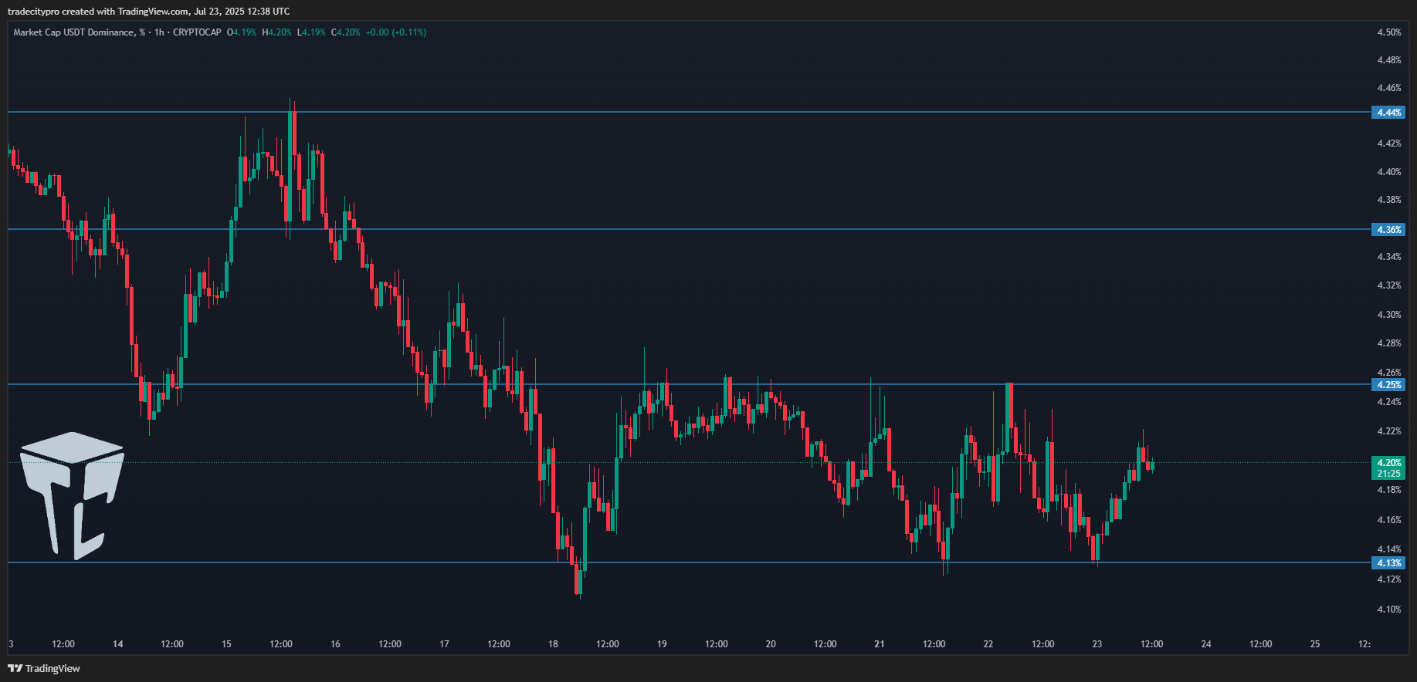Click date 19 on the time axis
The image size is (1417, 682).
coord(662,644)
